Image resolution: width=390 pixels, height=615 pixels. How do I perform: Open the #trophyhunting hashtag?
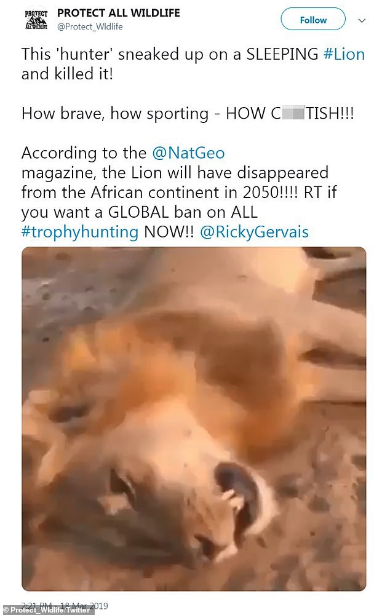(80, 232)
